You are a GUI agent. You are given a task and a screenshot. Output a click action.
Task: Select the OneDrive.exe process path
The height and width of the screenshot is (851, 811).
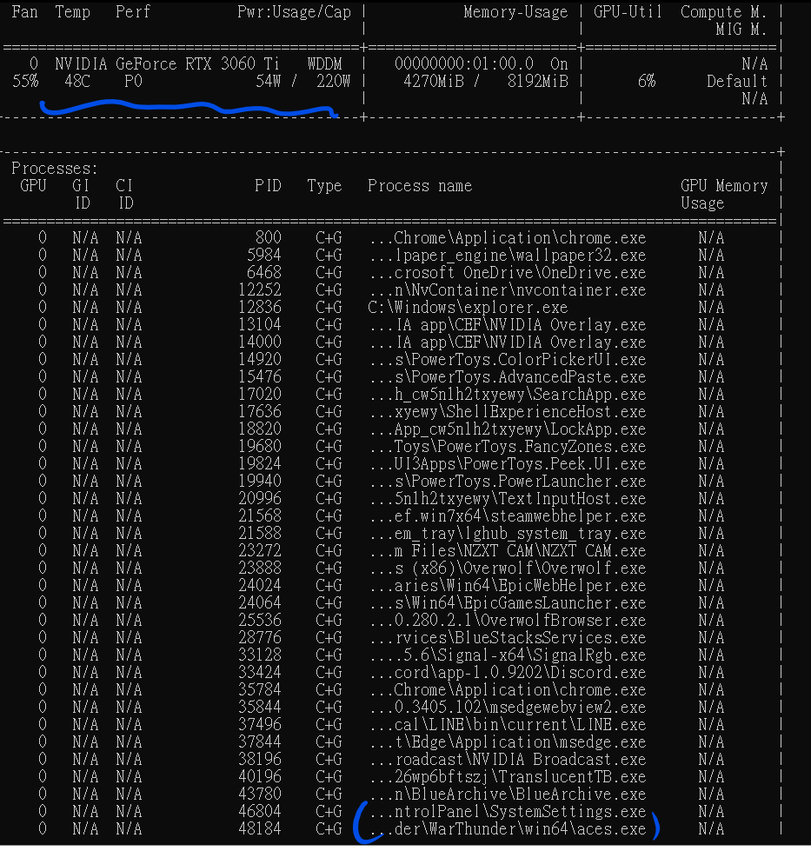coord(508,272)
